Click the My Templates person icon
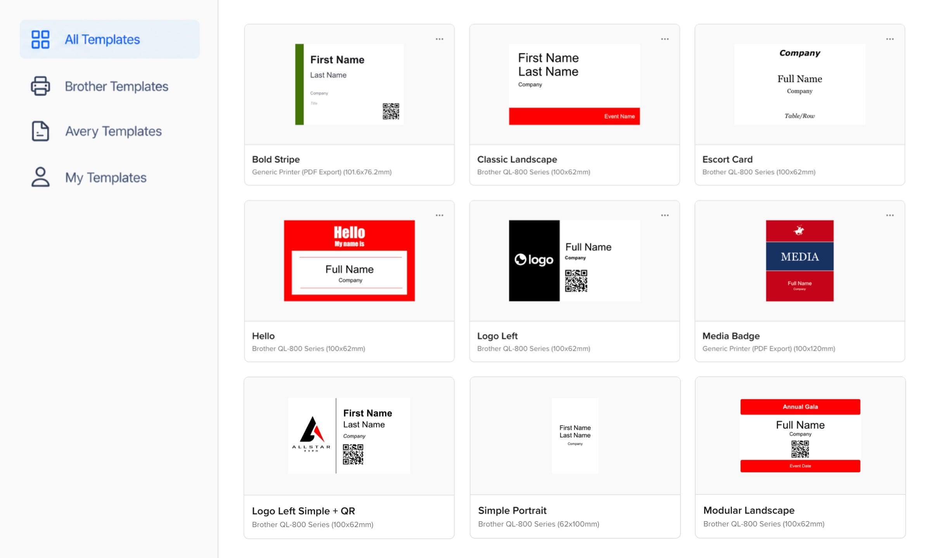Screen dimensions: 931x558 pyautogui.click(x=40, y=177)
